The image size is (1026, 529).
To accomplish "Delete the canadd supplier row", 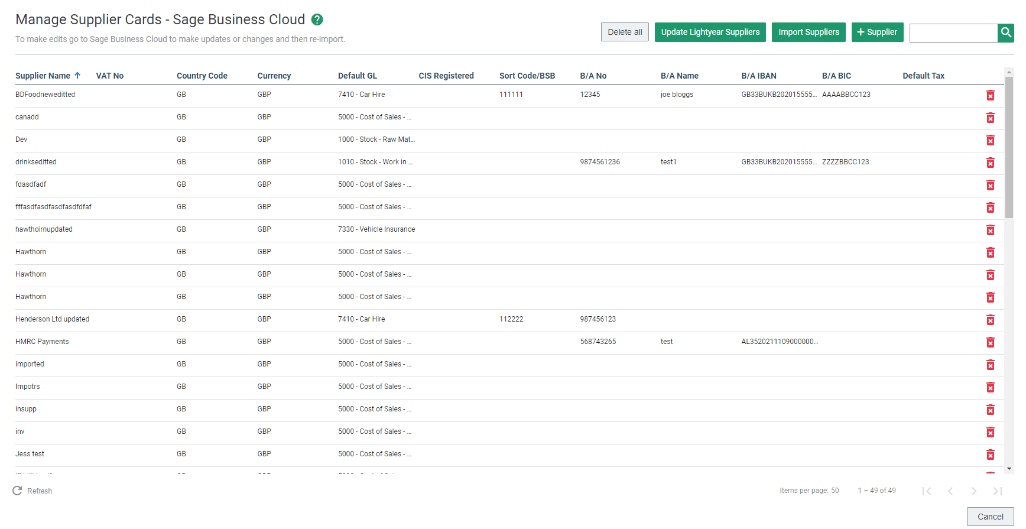I will click(x=991, y=118).
